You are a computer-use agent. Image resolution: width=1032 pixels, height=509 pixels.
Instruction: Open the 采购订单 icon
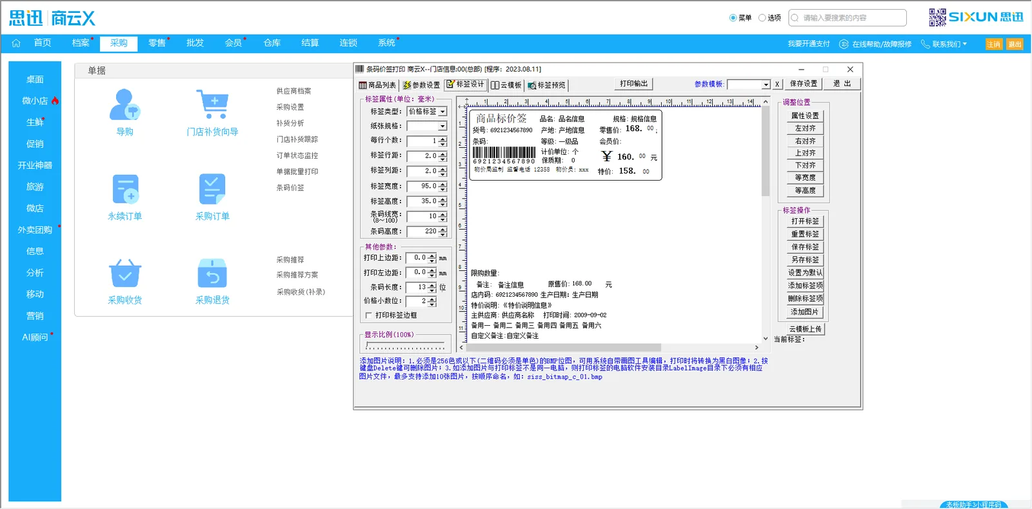point(212,189)
